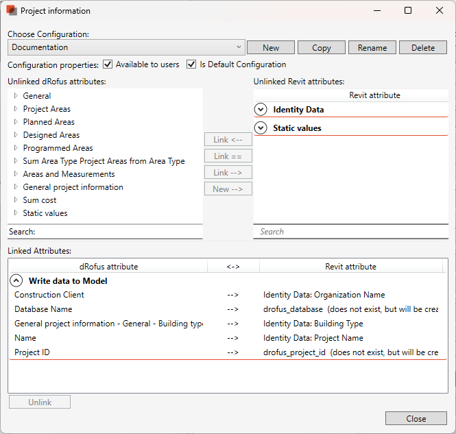
Task: Click the Copy configuration button
Action: pyautogui.click(x=321, y=47)
